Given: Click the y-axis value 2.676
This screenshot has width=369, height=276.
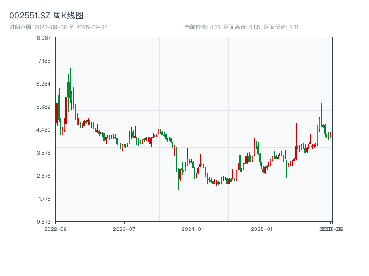Looking at the screenshot, I should [44, 176].
